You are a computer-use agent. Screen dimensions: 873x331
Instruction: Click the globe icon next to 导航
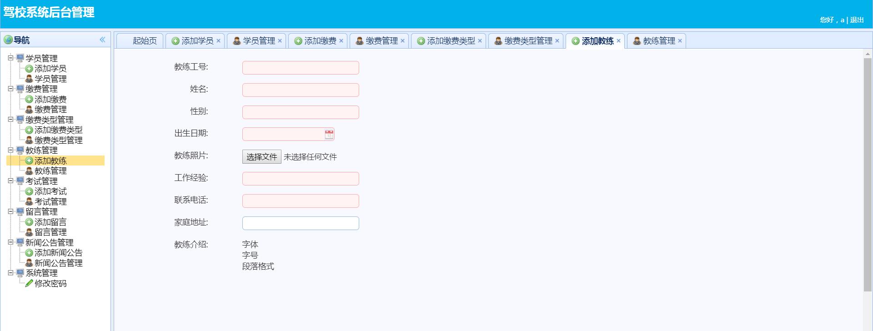[x=8, y=40]
